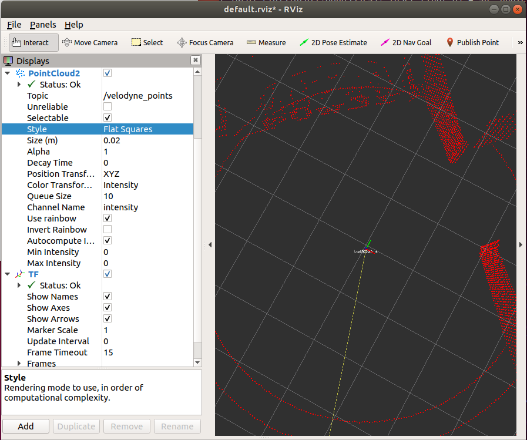This screenshot has height=440, width=527.
Task: Click the Add display button
Action: [x=26, y=426]
